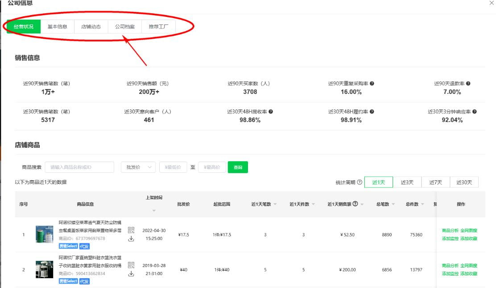
Task: Open the 批发价 price type dropdown
Action: tap(138, 167)
